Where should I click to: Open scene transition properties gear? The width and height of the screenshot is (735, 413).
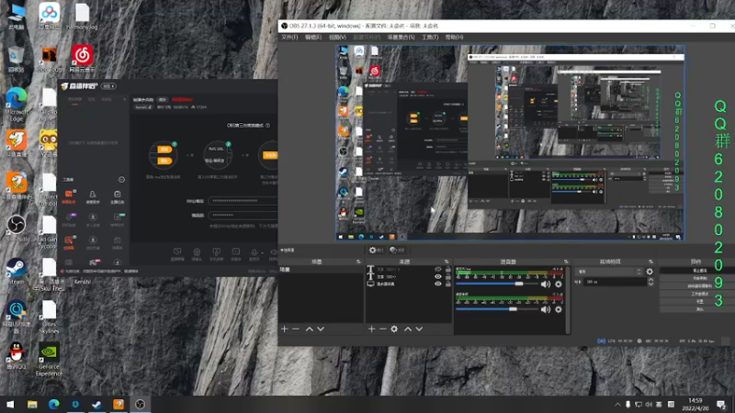click(x=650, y=272)
